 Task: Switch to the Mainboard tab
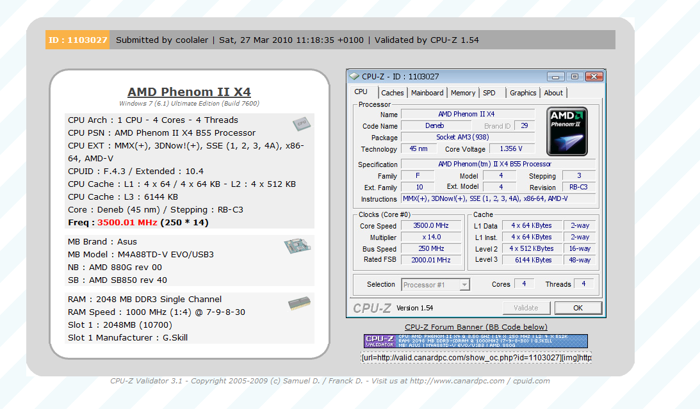(x=427, y=93)
